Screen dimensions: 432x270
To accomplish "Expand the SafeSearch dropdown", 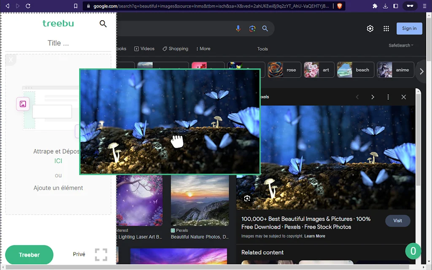I will [401, 46].
